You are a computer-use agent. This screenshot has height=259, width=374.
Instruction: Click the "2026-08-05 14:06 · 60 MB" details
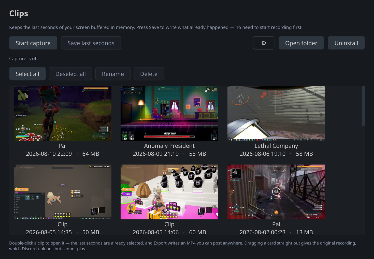point(169,232)
